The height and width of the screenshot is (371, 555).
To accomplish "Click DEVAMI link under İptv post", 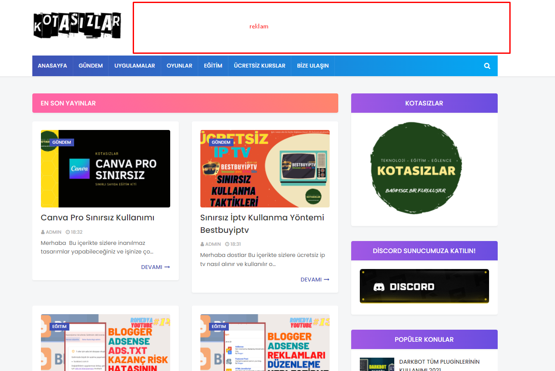I will pyautogui.click(x=315, y=279).
